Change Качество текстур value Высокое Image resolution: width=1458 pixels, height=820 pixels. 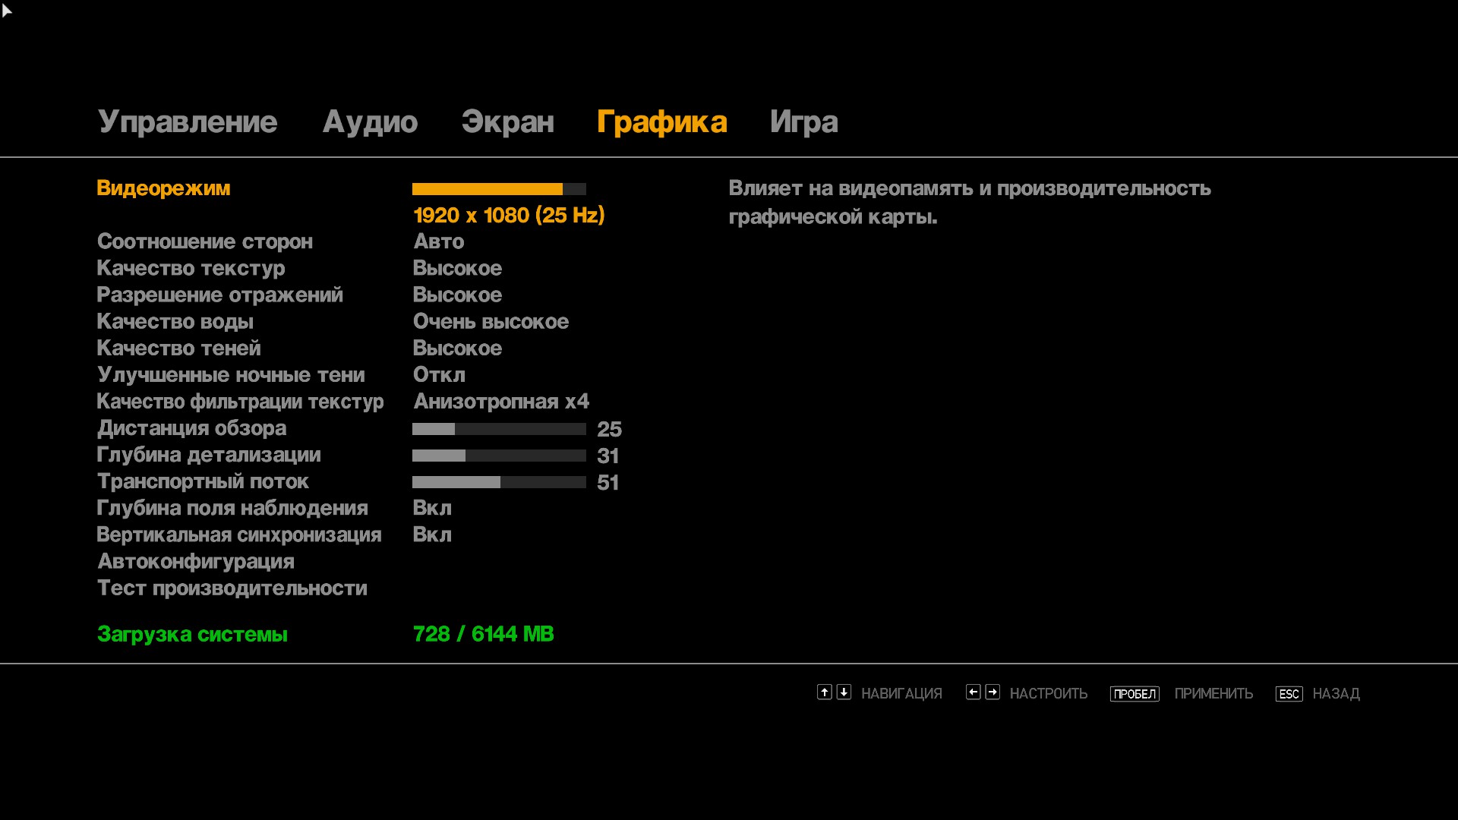point(457,268)
